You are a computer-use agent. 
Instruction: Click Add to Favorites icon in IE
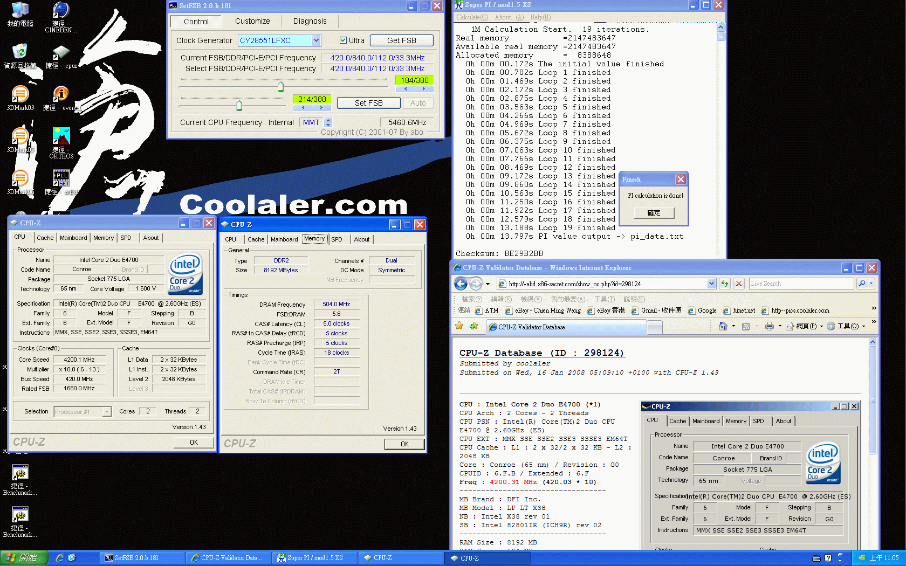pos(473,326)
